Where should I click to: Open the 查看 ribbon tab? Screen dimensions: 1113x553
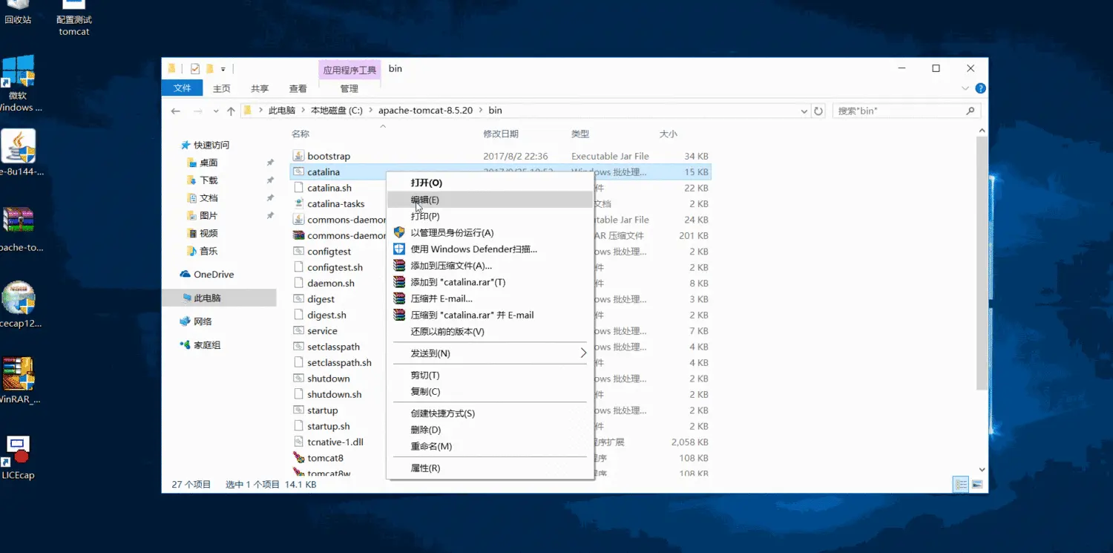(298, 88)
